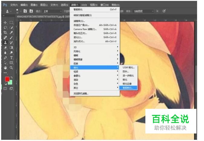The height and width of the screenshot is (141, 204).
Task: Open the Edit Toolbar three-dots button
Action: [5, 73]
